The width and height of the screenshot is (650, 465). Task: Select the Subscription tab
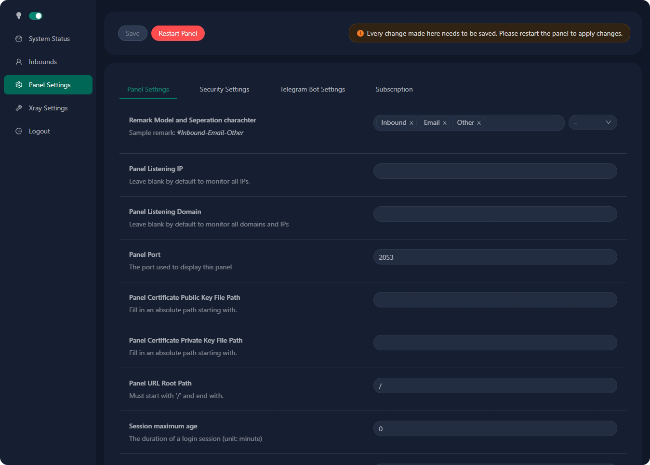394,89
